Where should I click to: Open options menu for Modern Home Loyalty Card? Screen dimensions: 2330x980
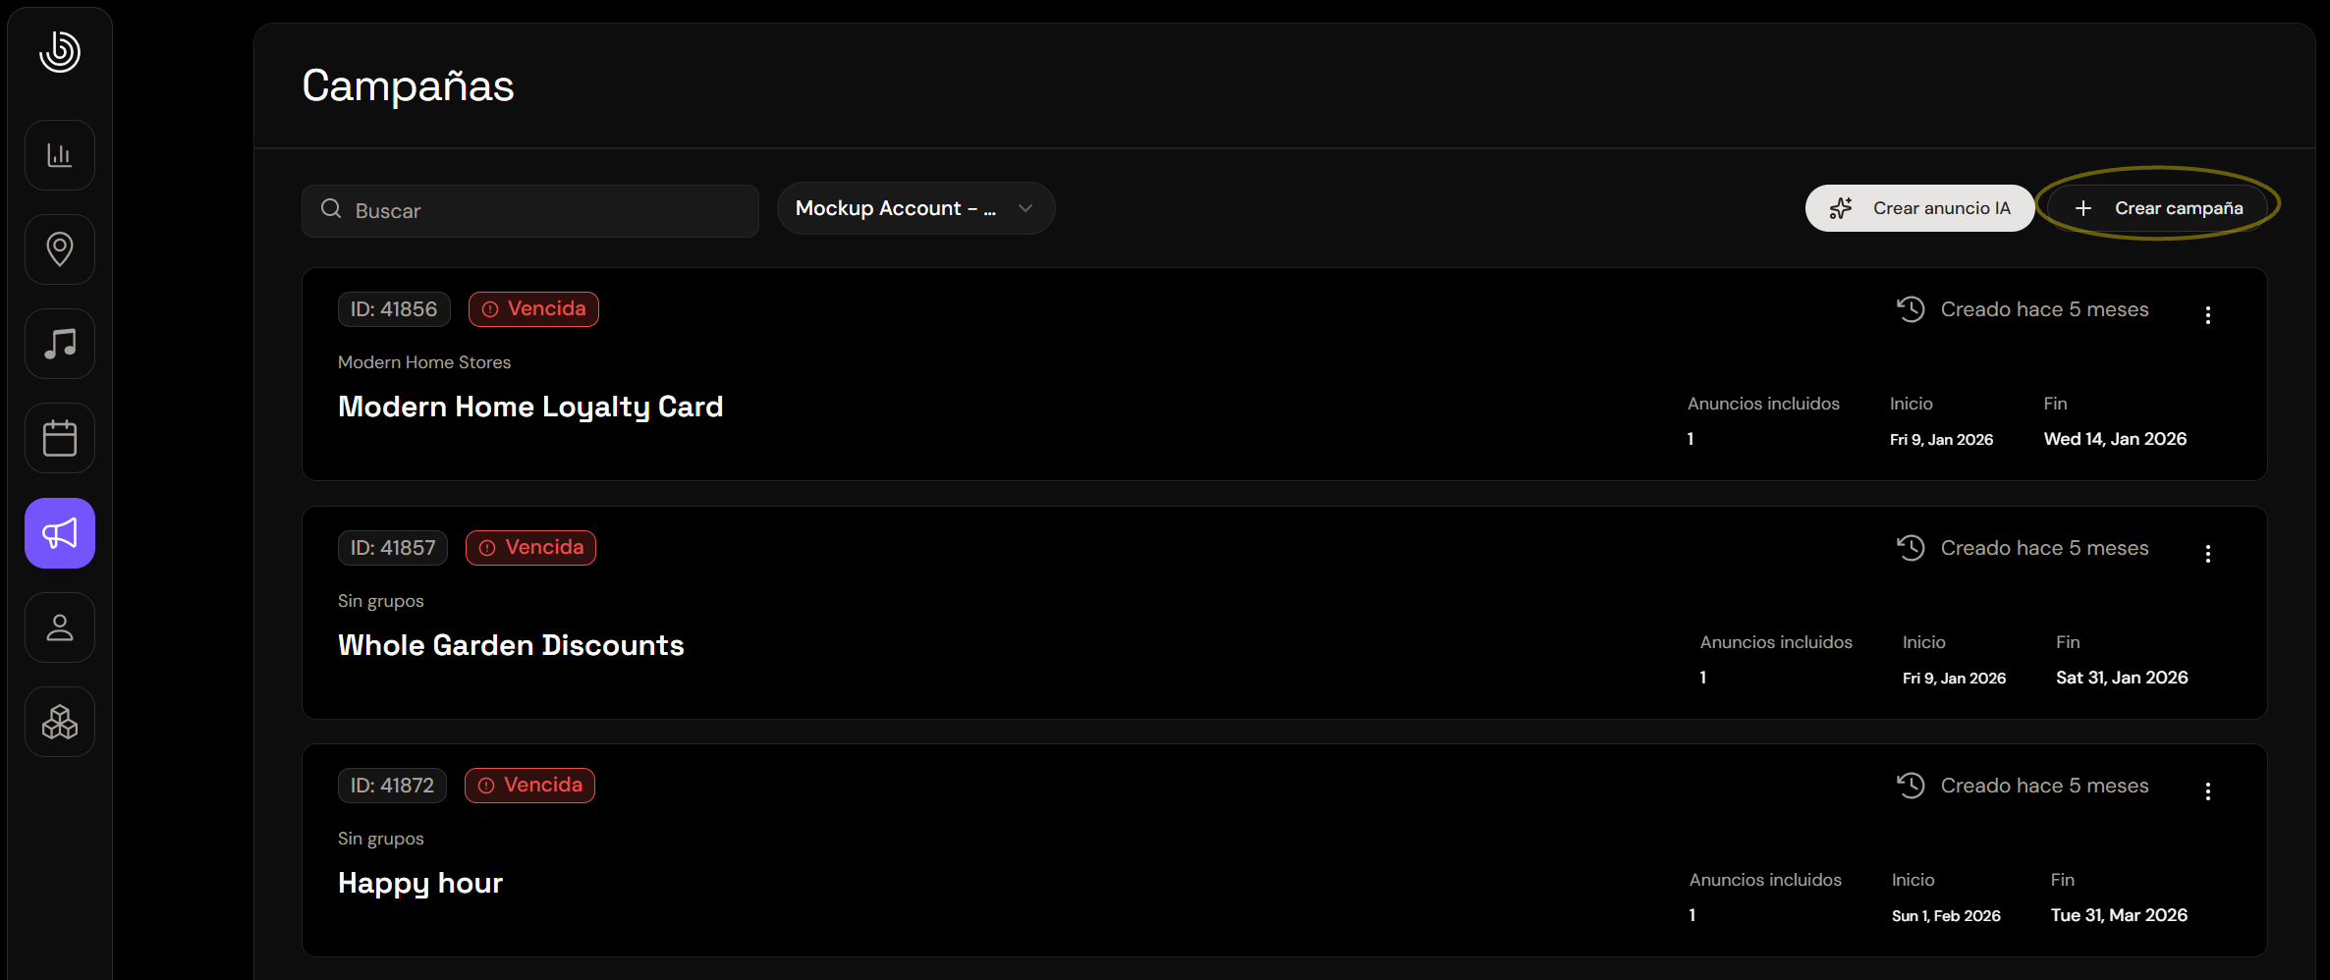(x=2207, y=315)
